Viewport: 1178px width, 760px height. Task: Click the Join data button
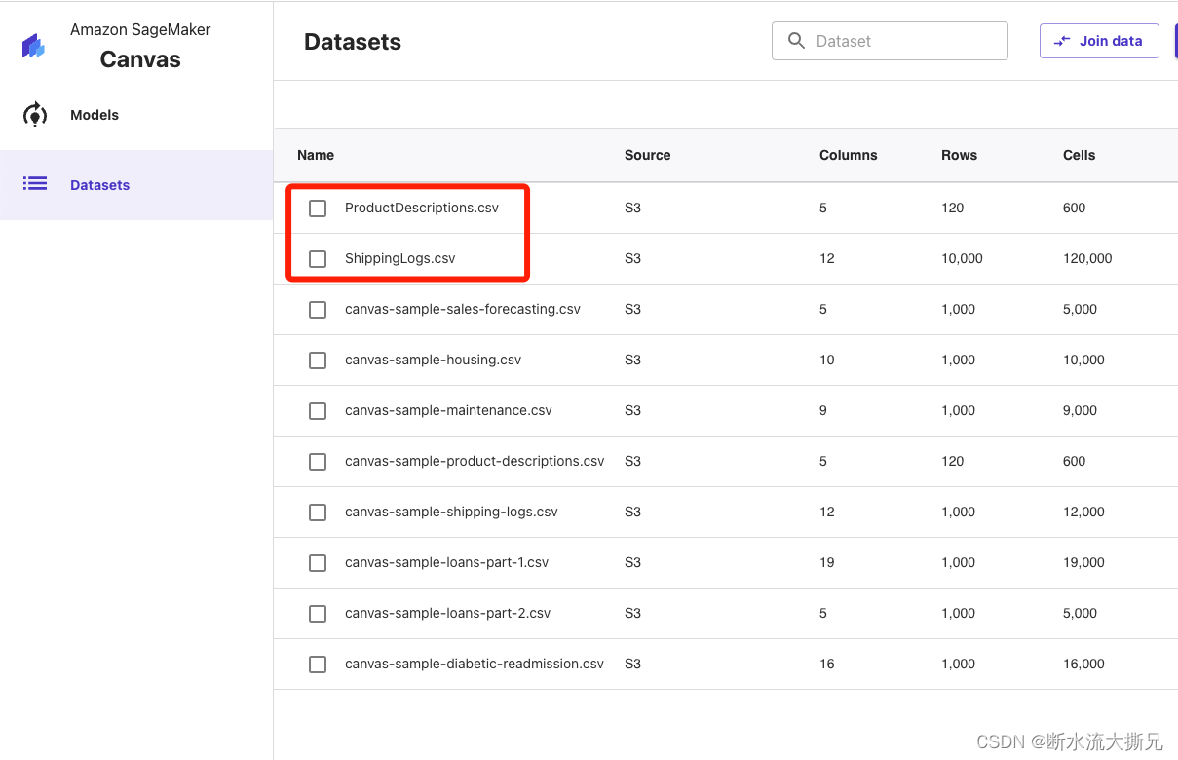tap(1099, 41)
